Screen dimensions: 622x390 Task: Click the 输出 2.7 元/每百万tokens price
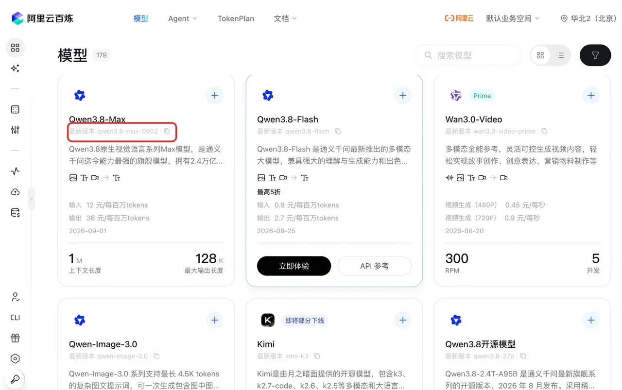[298, 218]
